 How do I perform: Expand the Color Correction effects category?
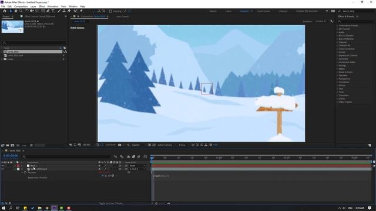point(337,49)
